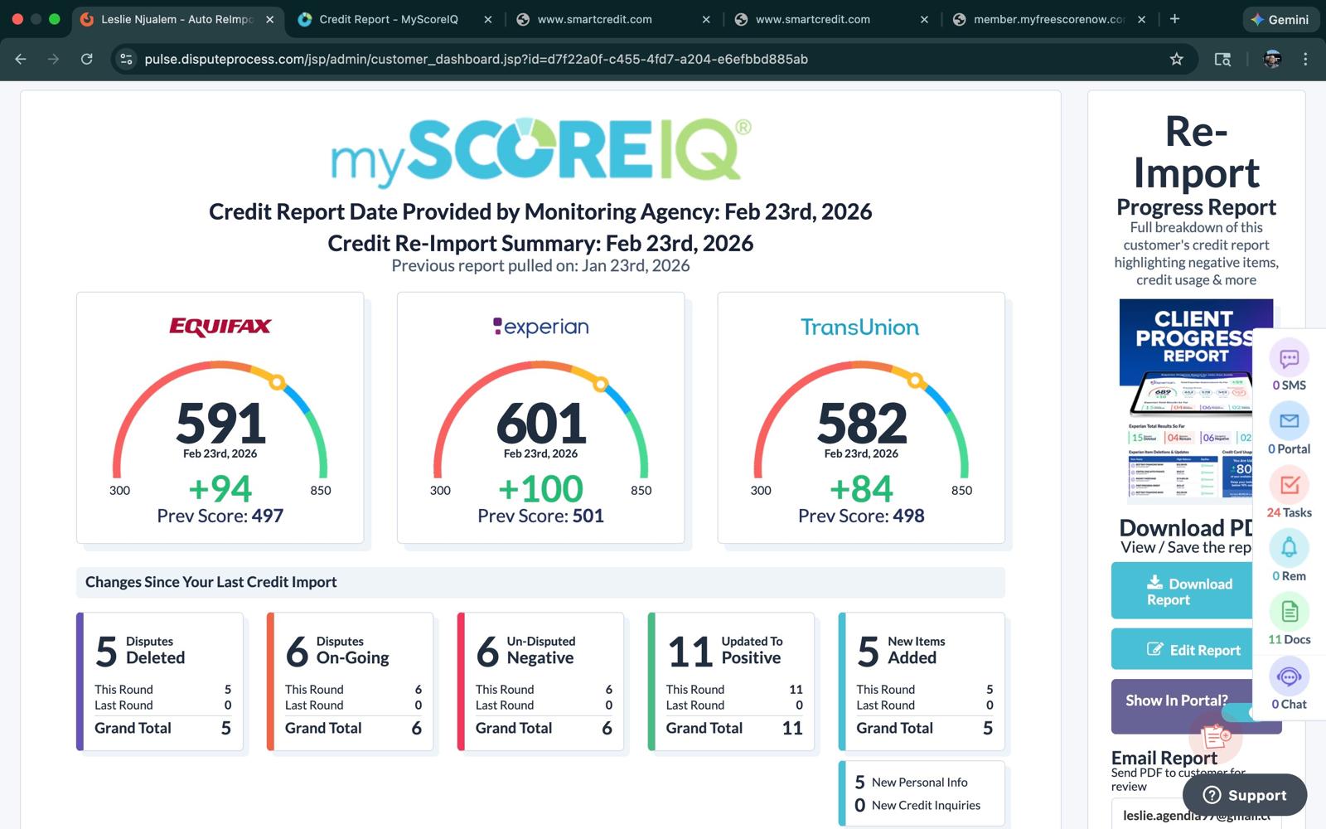
Task: Open the Tasks checklist icon
Action: [1289, 486]
